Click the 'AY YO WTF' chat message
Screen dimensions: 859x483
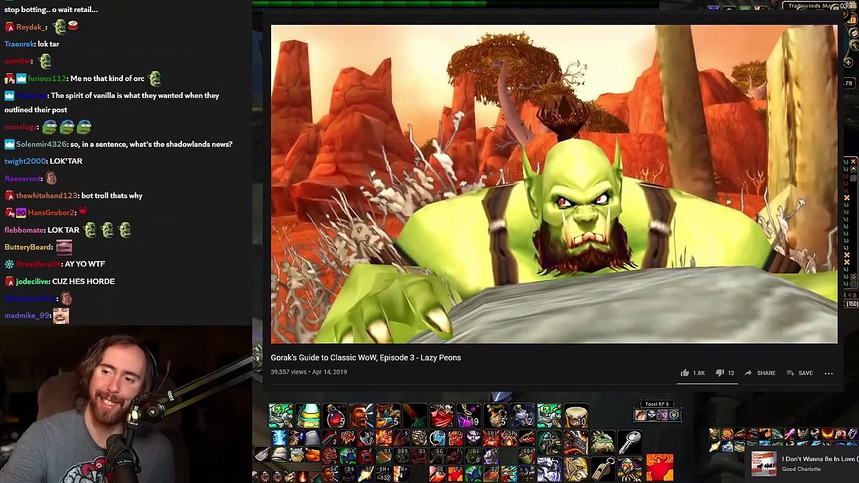pos(85,264)
